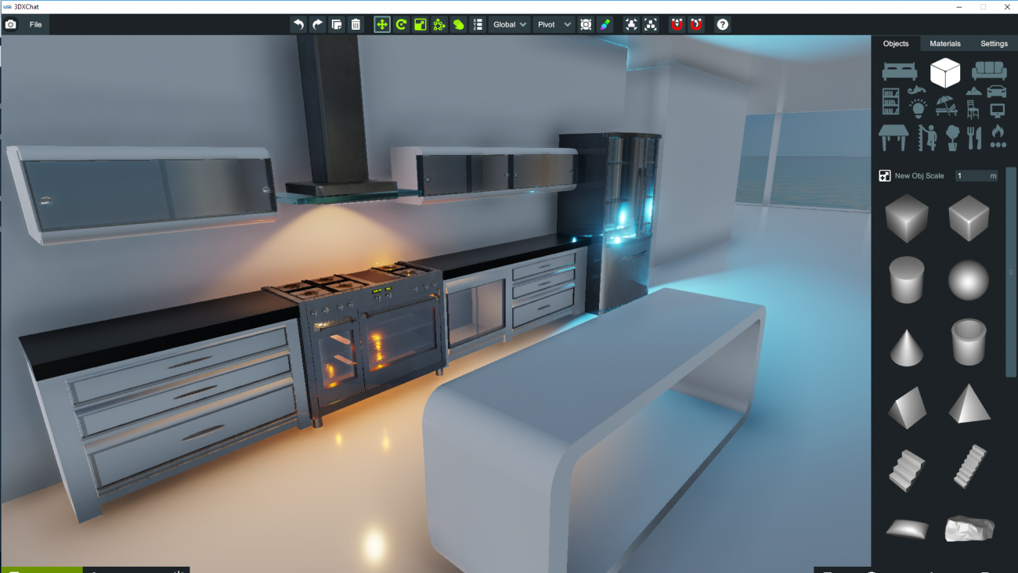Screen dimensions: 1018x573
Task: Choose the table category
Action: [894, 138]
